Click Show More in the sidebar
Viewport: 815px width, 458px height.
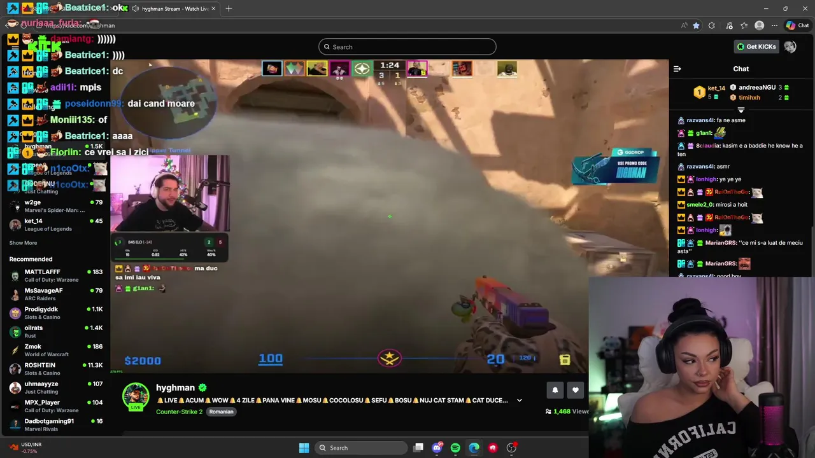pyautogui.click(x=23, y=243)
